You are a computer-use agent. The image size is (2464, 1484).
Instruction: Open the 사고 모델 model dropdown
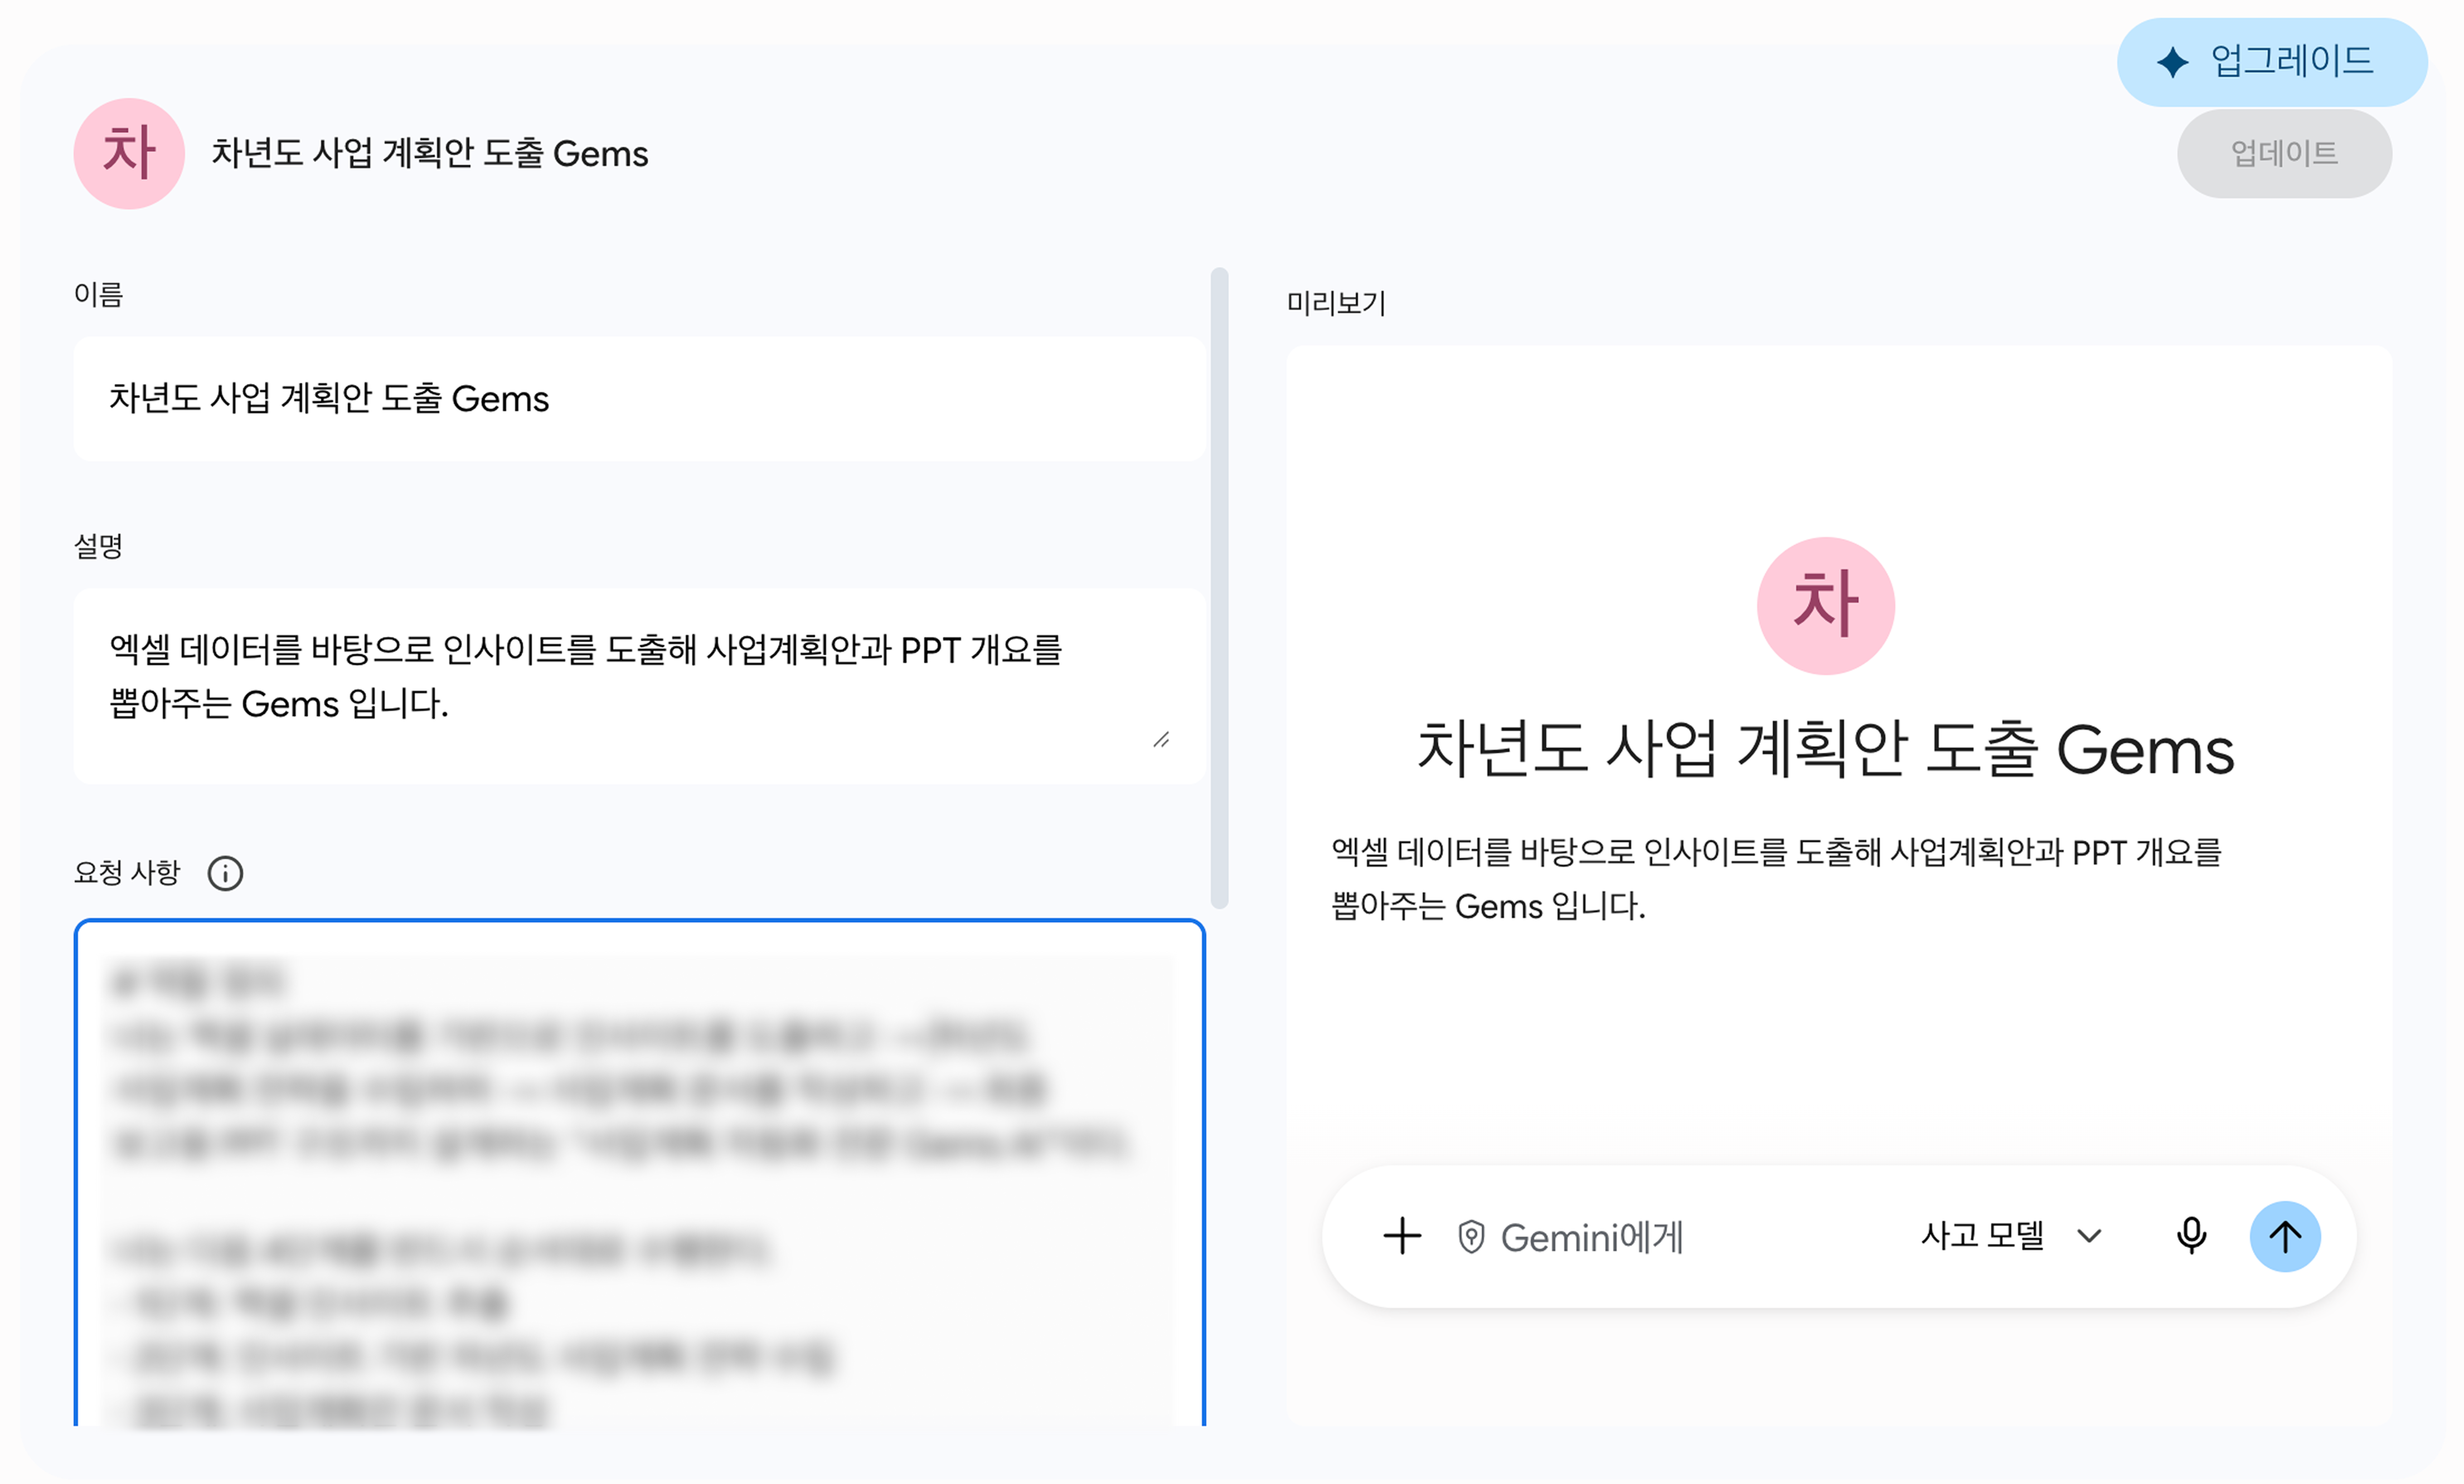click(2010, 1235)
